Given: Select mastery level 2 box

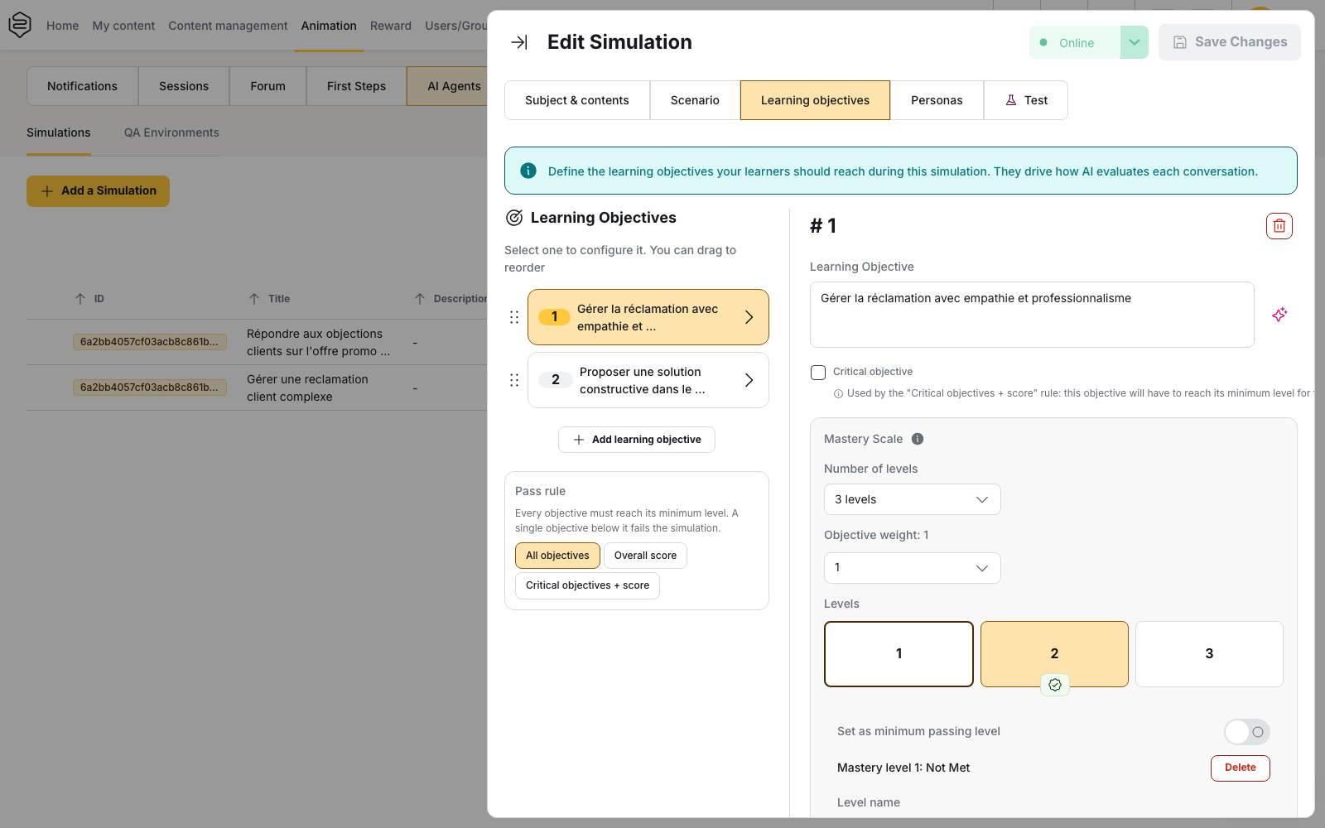Looking at the screenshot, I should pos(1054,654).
